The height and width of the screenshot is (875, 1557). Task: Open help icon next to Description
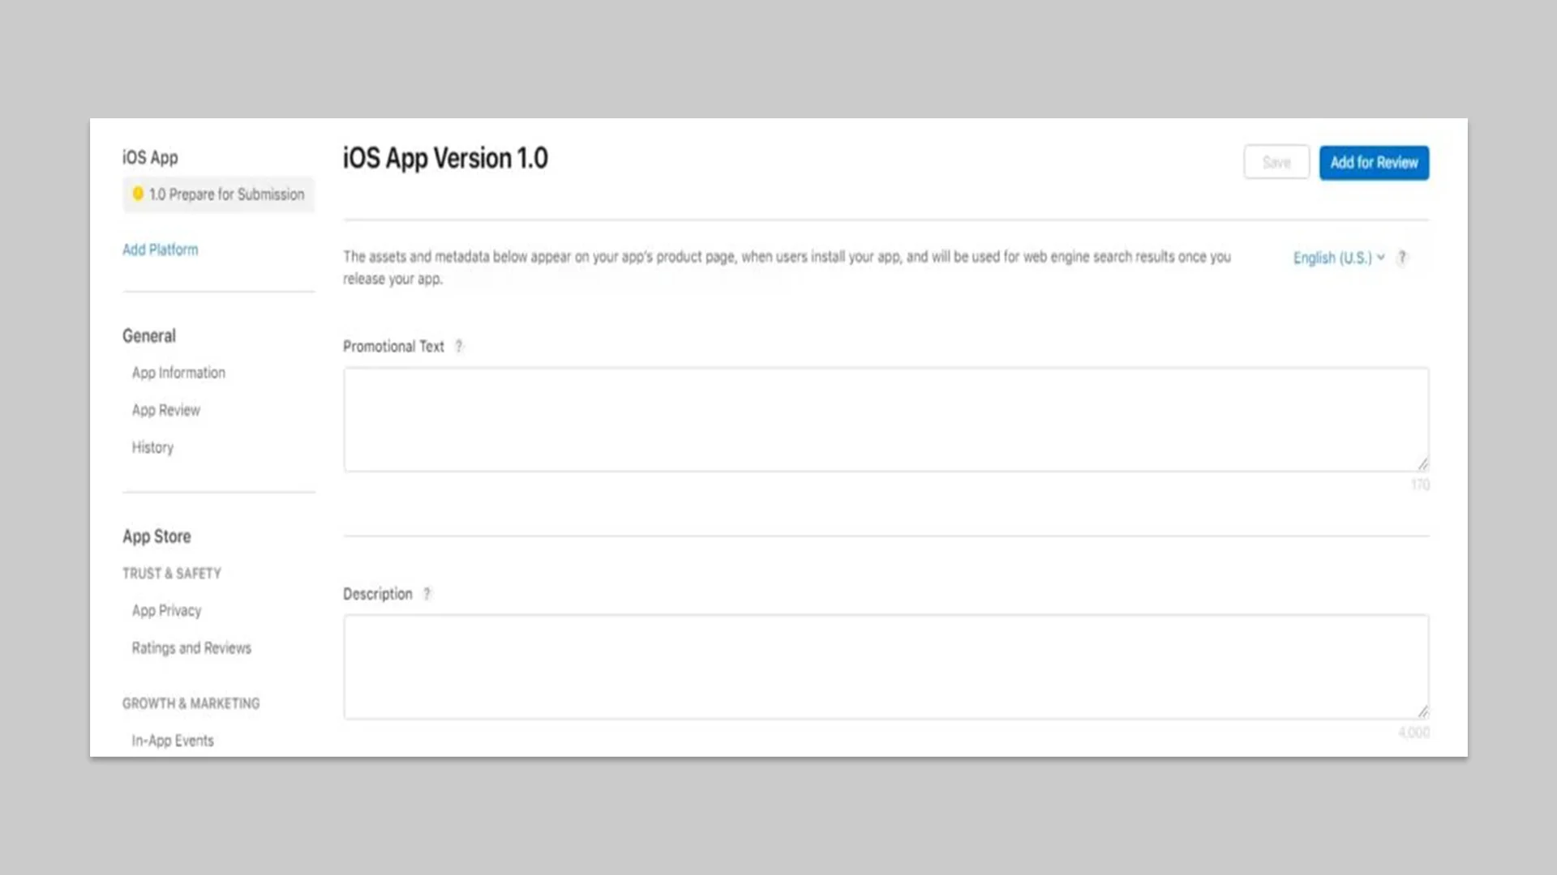coord(427,594)
